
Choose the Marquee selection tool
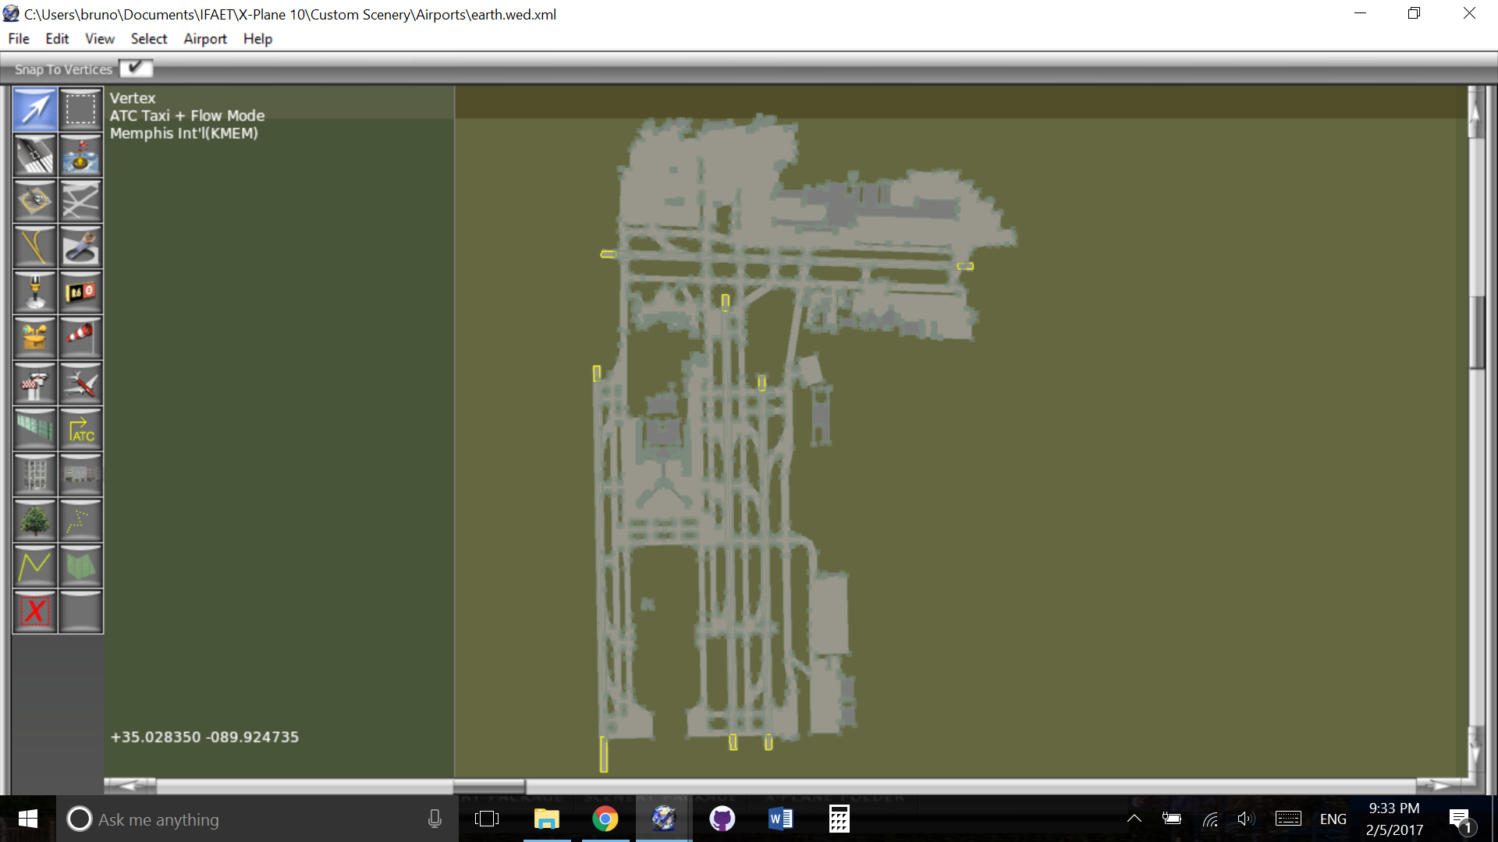pos(80,109)
